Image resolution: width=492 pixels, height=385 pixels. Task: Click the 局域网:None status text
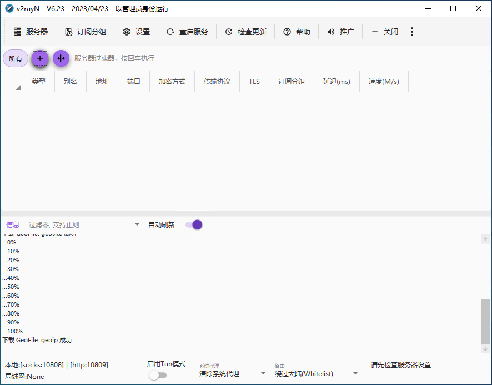(24, 377)
